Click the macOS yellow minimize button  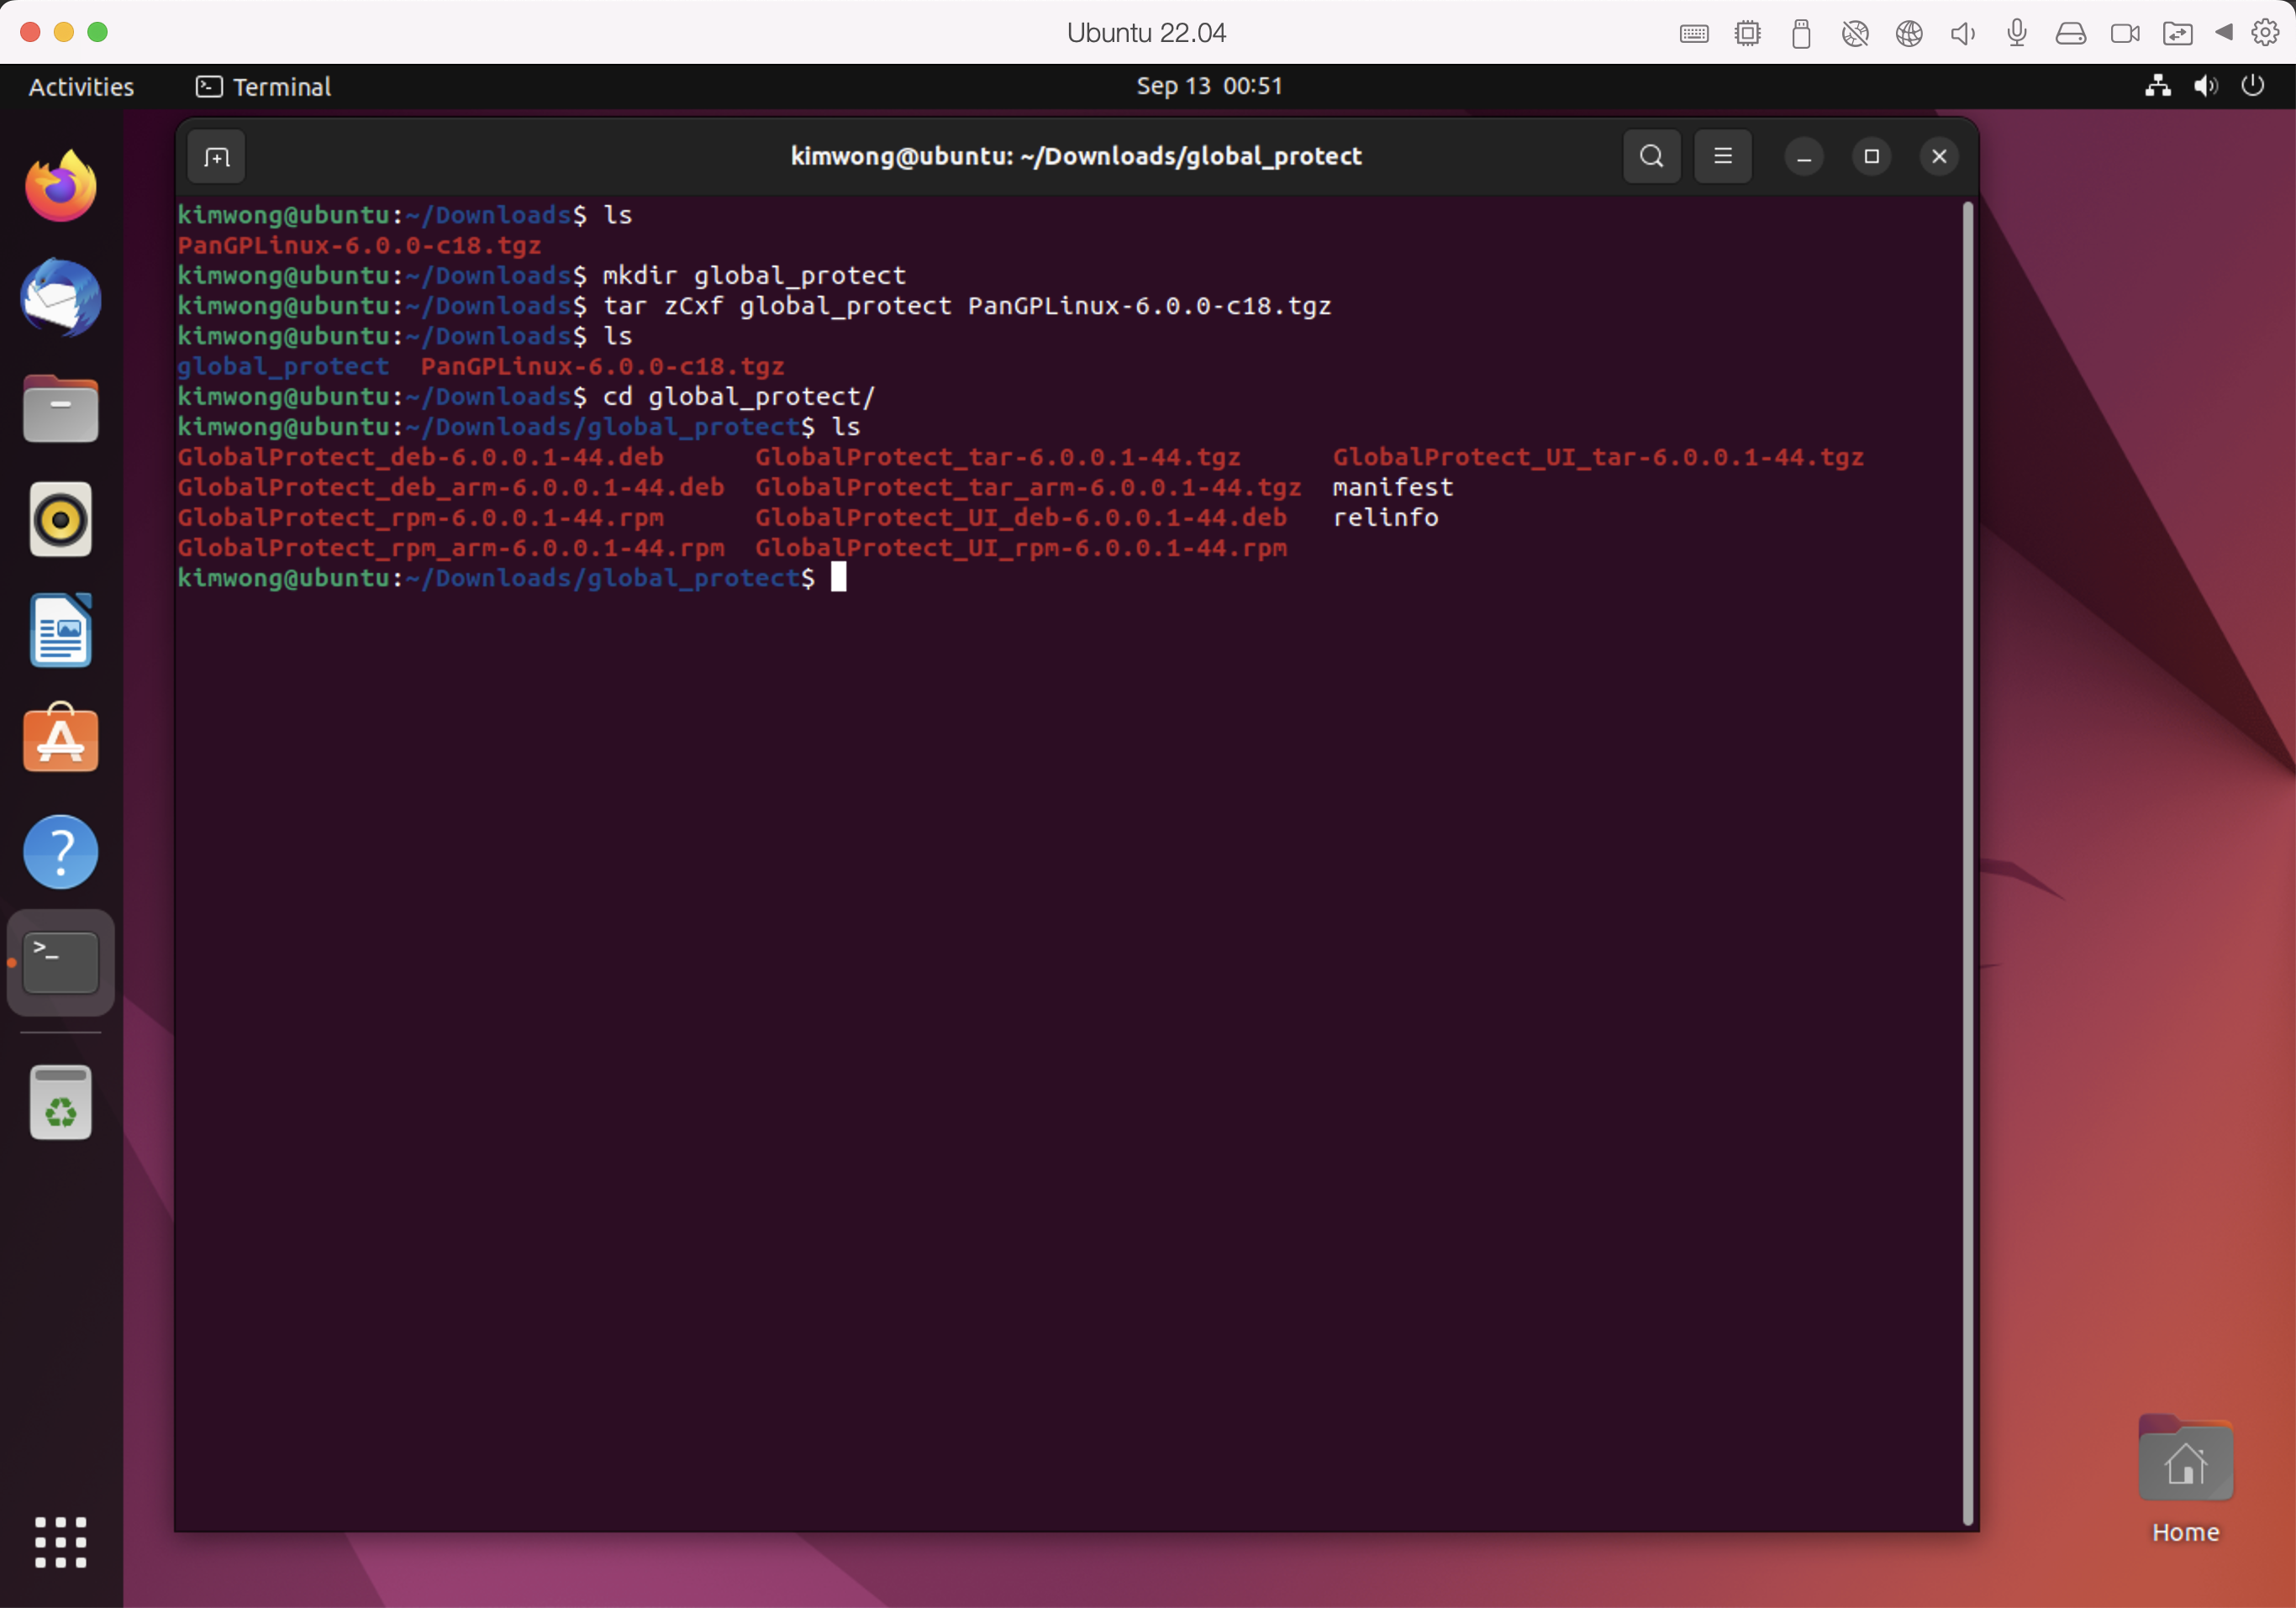(63, 32)
